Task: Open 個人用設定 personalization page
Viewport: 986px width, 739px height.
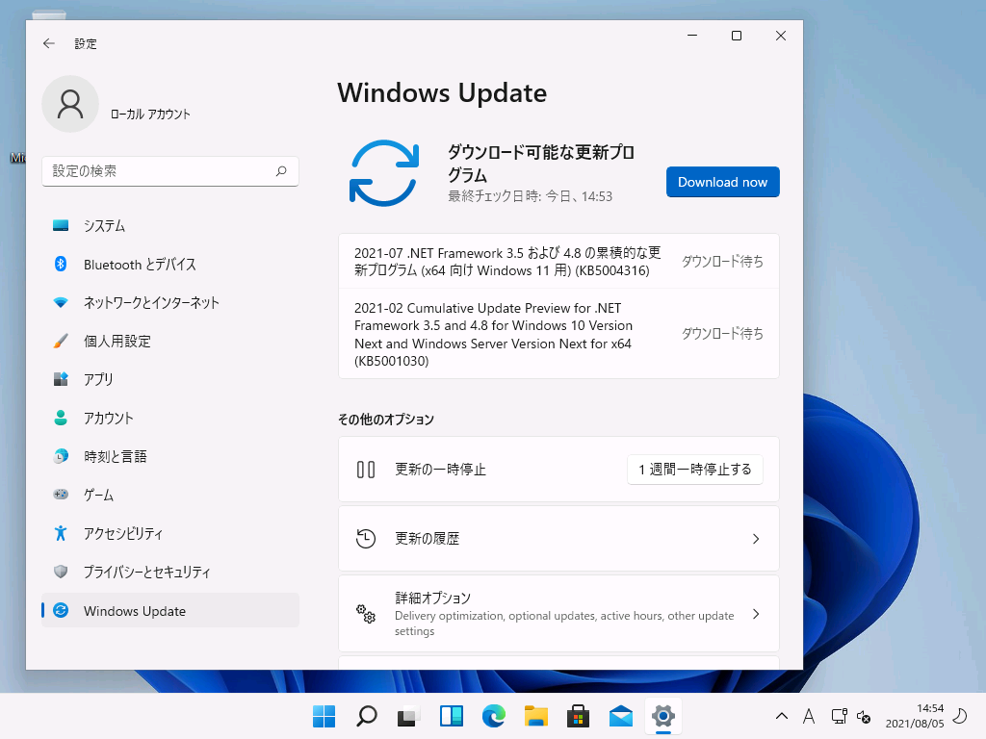Action: click(169, 342)
